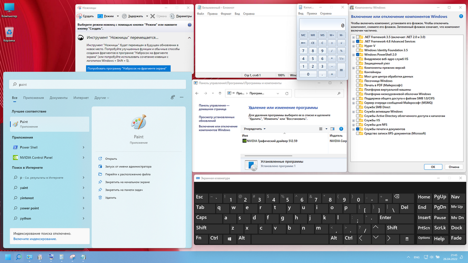This screenshot has height=263, width=468.
Task: Select NVIDIA Control Panel app result
Action: coord(50,157)
